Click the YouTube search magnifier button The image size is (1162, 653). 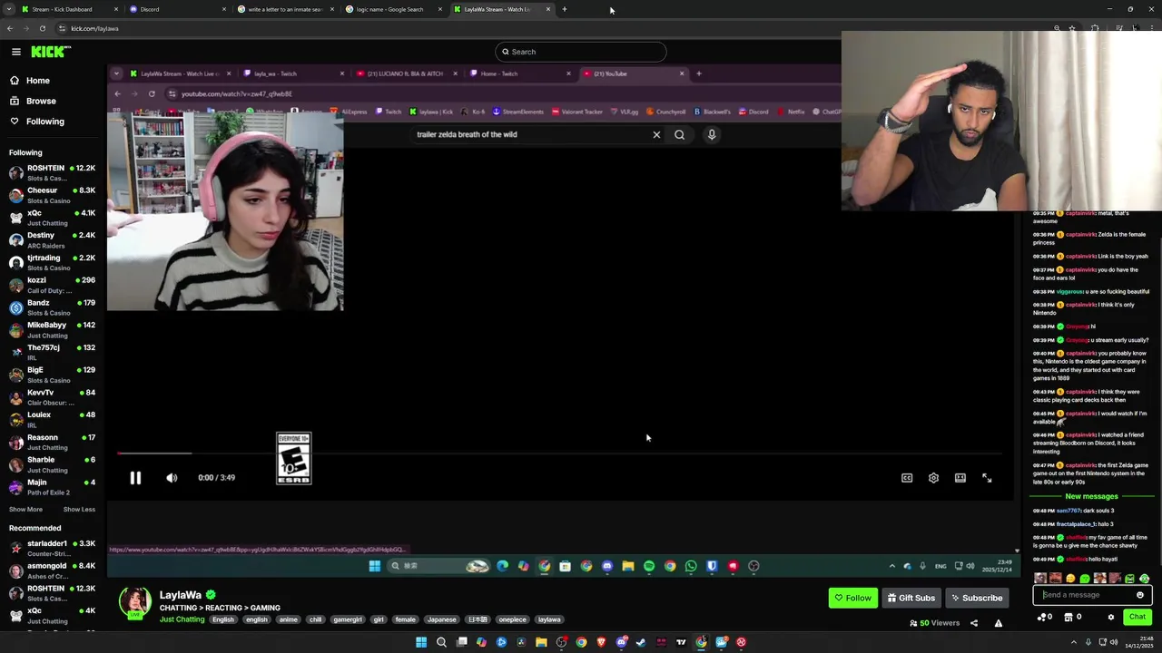tap(679, 134)
